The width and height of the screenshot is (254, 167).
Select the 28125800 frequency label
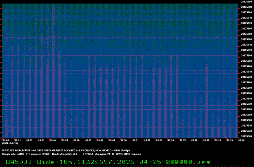coord(246,55)
